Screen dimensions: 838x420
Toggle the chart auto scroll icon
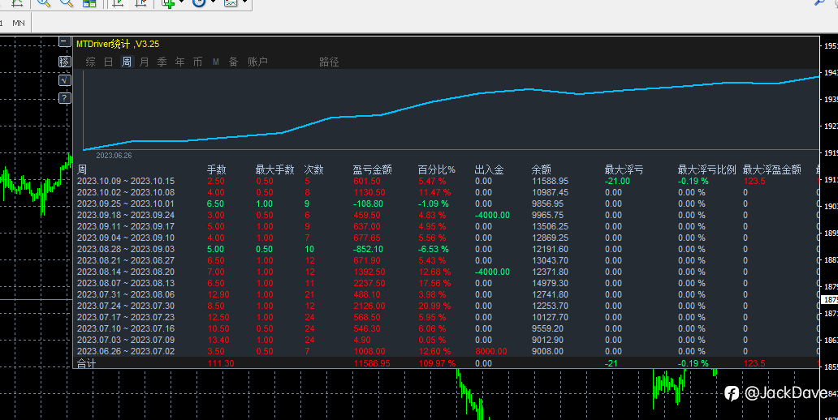click(118, 2)
